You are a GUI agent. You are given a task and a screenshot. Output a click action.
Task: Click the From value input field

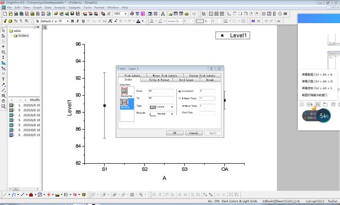(x=161, y=91)
